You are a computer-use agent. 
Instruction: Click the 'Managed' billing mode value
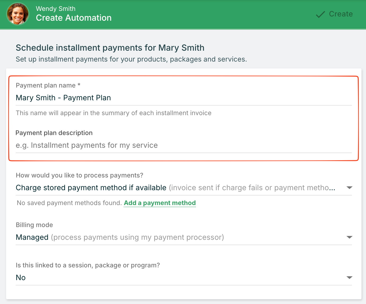pyautogui.click(x=32, y=237)
